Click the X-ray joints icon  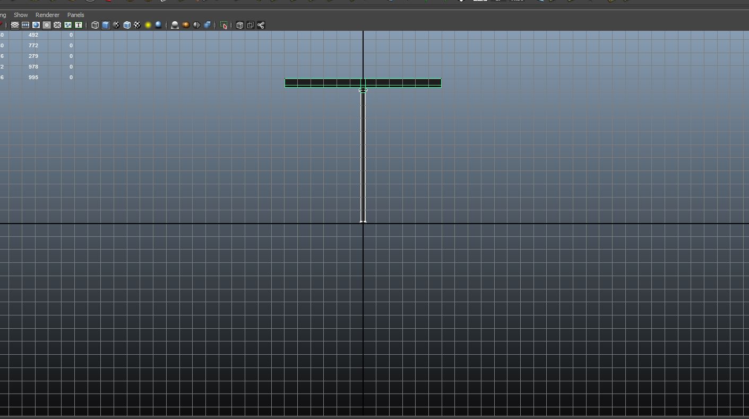261,25
